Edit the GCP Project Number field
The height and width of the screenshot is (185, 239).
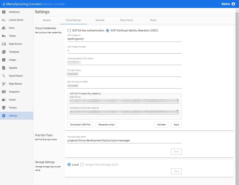[x=124, y=51]
